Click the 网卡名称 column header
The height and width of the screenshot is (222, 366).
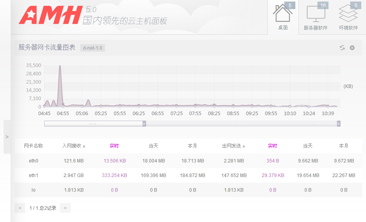tap(34, 146)
